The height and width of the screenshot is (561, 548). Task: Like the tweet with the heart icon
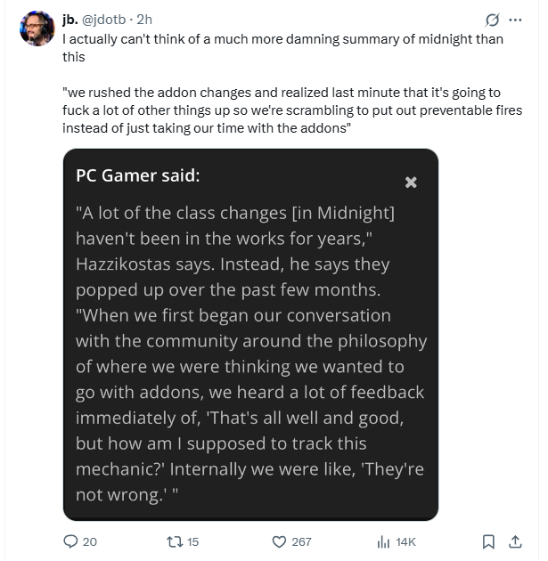pyautogui.click(x=279, y=541)
